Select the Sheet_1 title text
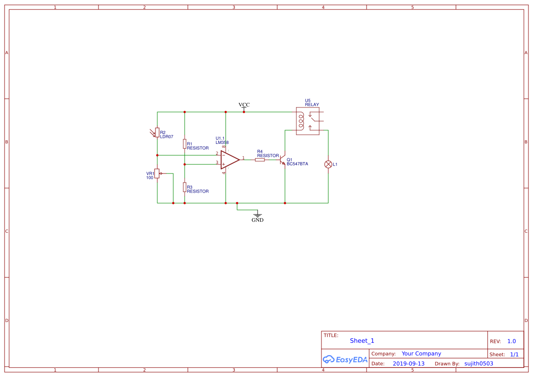 pyautogui.click(x=362, y=341)
